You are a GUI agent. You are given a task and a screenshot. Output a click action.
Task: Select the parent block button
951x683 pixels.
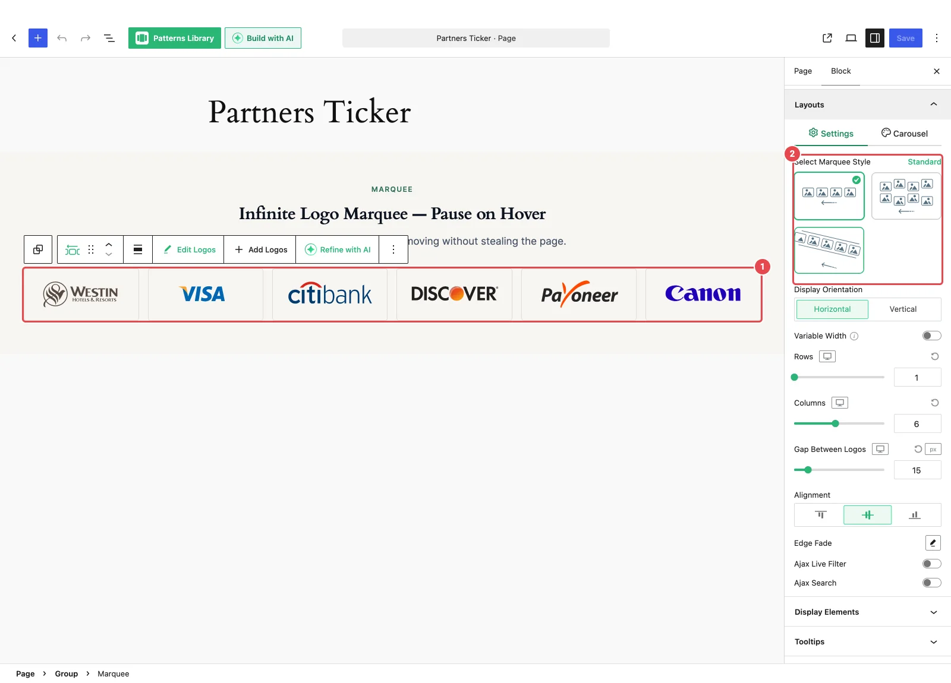click(x=38, y=249)
